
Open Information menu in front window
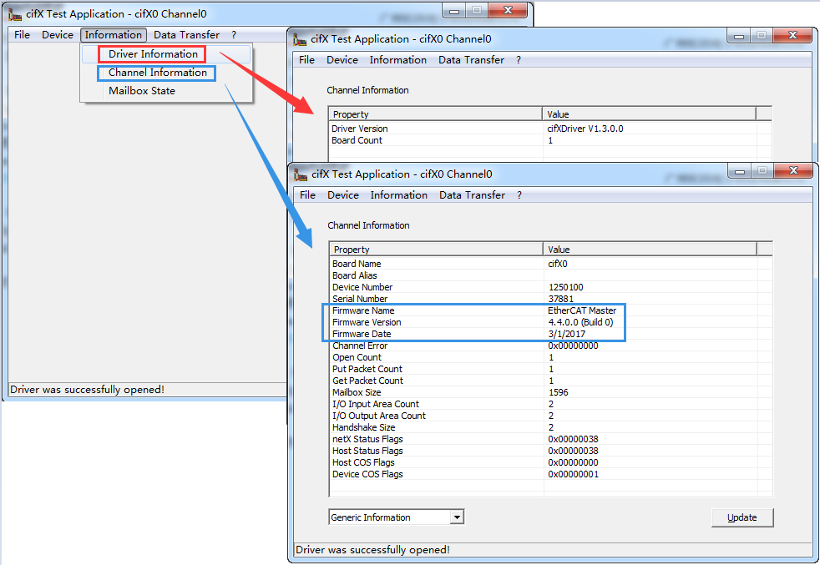point(399,195)
